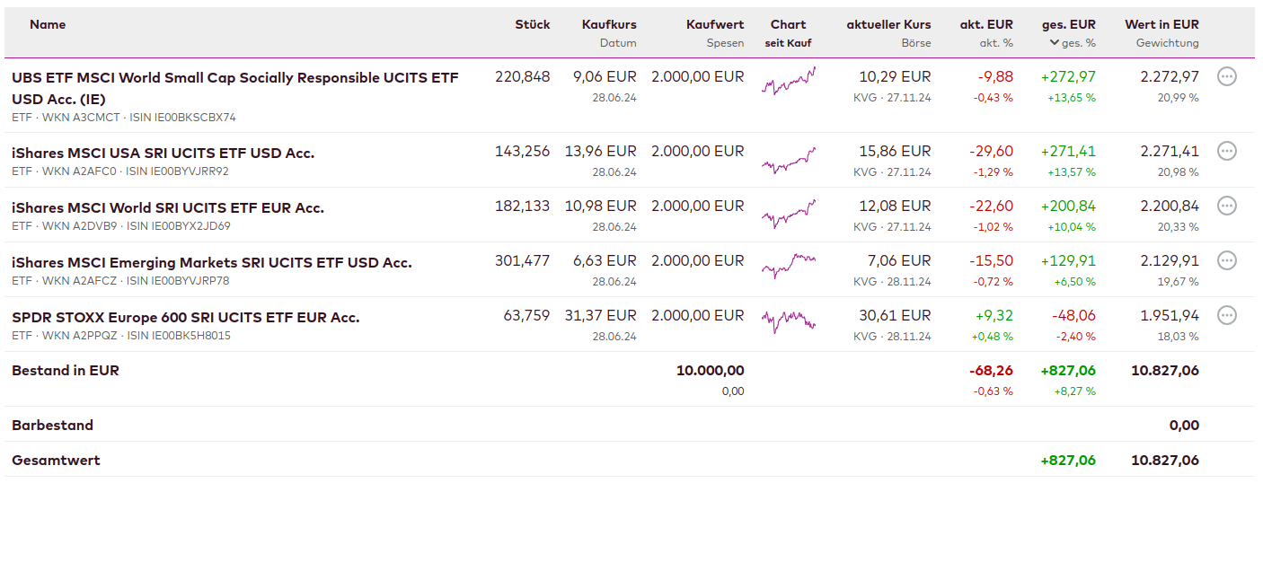Screen dimensions: 1263x571
Task: Sort by Stück column header
Action: [x=532, y=25]
